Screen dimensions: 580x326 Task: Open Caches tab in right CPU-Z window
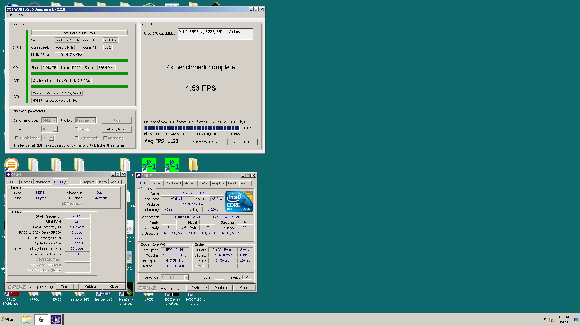pyautogui.click(x=157, y=183)
